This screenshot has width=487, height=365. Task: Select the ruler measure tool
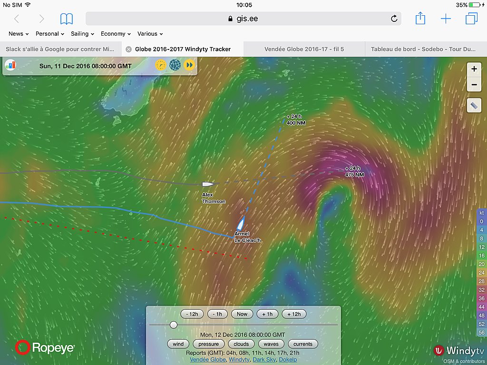(x=474, y=106)
